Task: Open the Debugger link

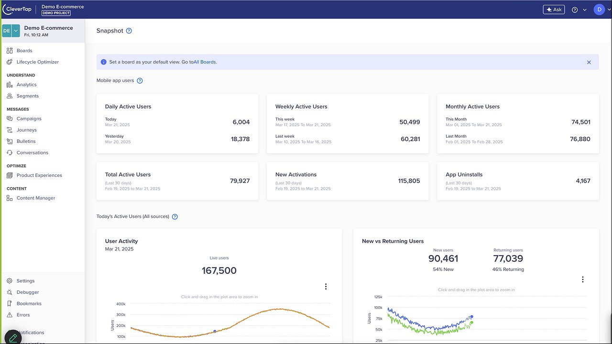Action: coord(28,292)
